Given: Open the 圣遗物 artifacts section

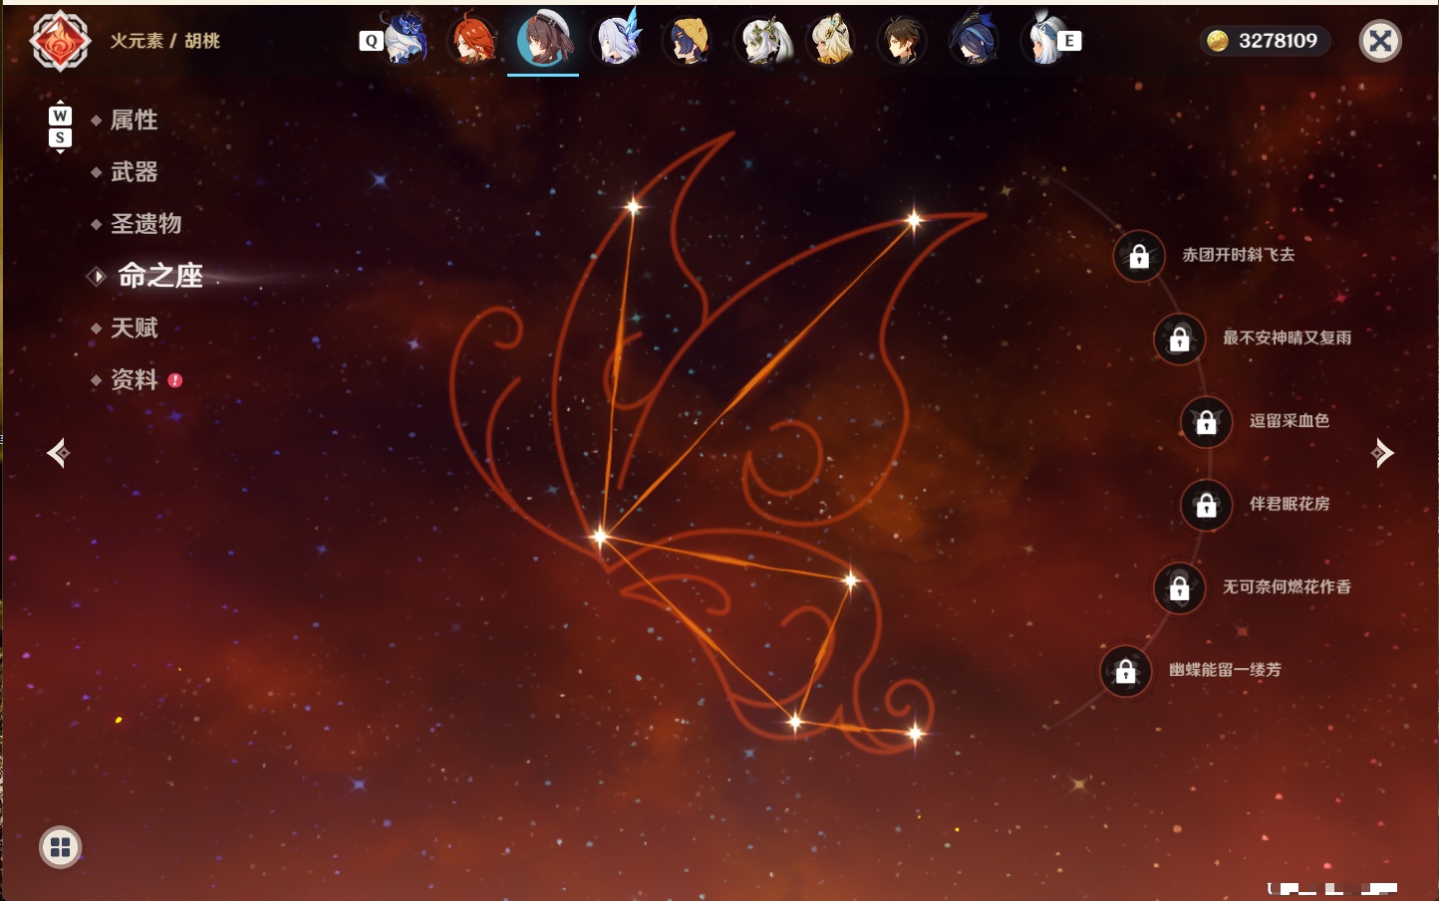Looking at the screenshot, I should (145, 224).
